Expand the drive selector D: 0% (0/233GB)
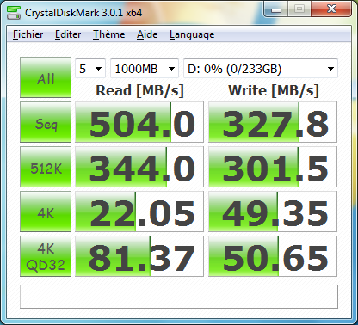 261,69
